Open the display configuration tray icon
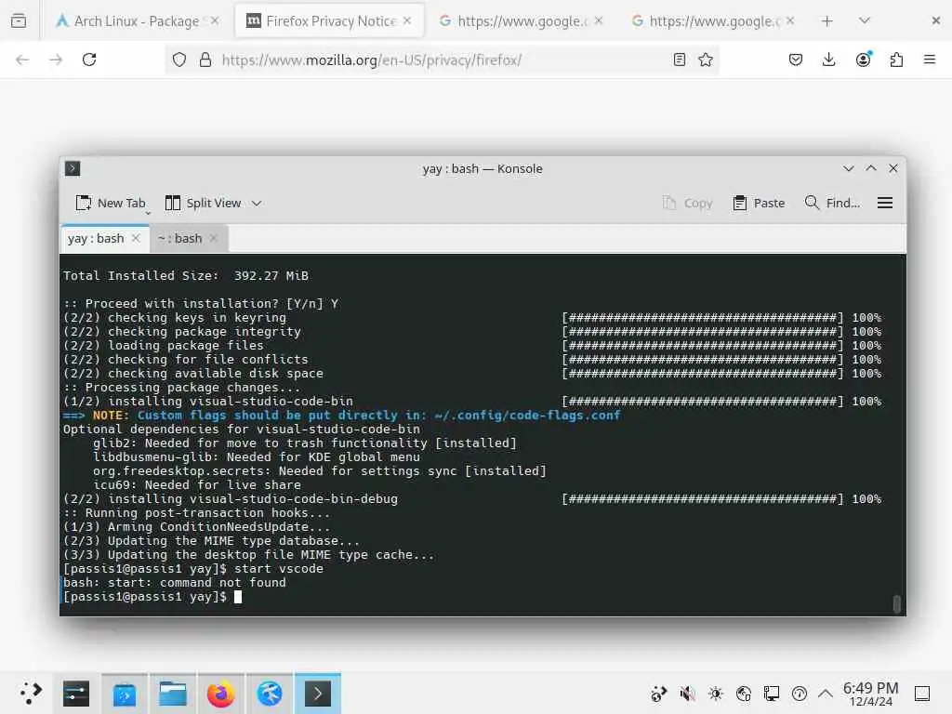The width and height of the screenshot is (952, 714). tap(772, 694)
